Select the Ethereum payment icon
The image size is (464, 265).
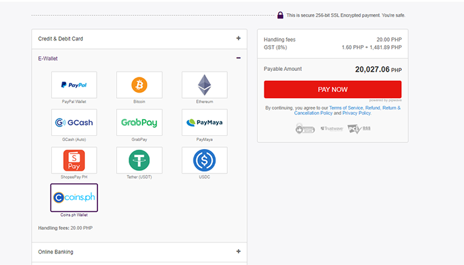(x=204, y=85)
